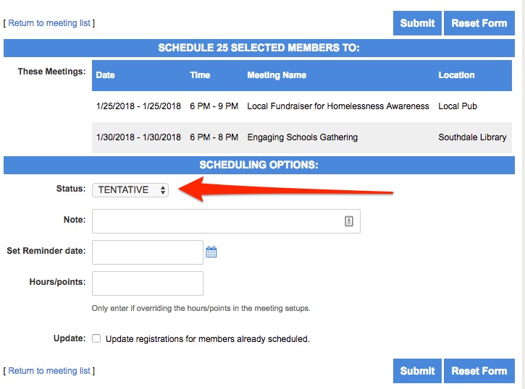Focus the Hours/points input field
The image size is (525, 389).
[x=148, y=283]
